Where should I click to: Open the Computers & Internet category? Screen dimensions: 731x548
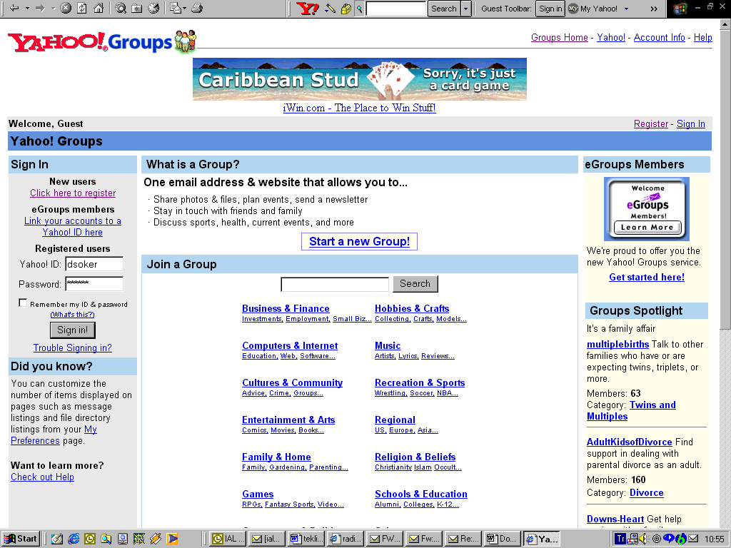click(290, 346)
